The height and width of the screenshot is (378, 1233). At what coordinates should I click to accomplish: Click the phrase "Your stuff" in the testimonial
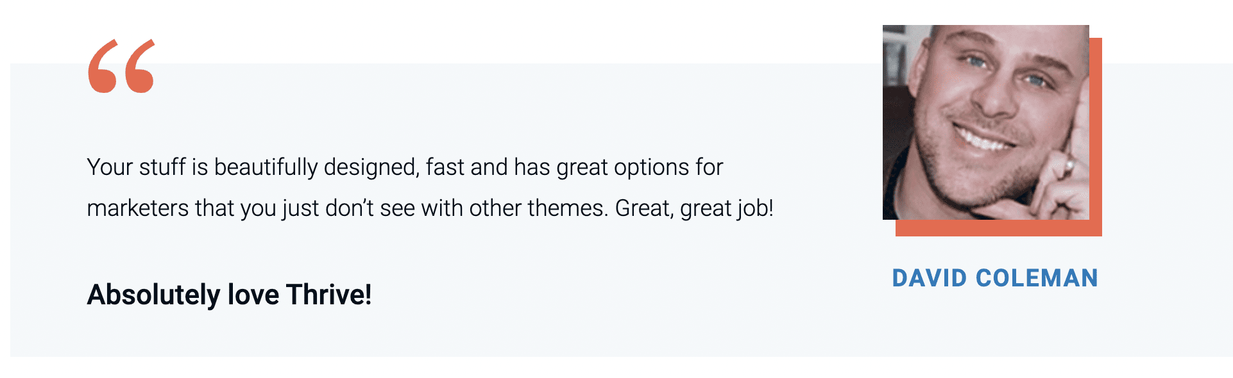(x=136, y=167)
